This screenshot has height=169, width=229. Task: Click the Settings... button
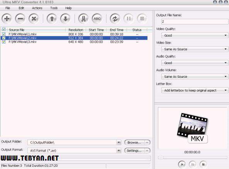point(134,151)
